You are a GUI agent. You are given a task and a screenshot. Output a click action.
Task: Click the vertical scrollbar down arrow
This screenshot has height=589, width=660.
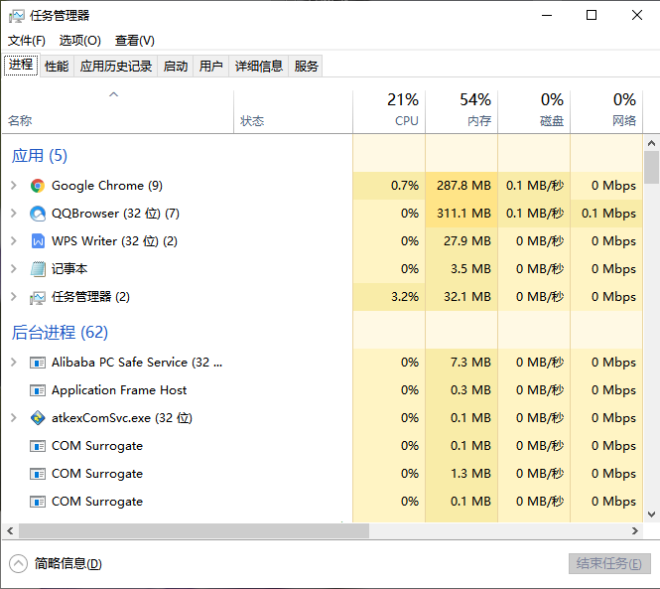click(651, 515)
